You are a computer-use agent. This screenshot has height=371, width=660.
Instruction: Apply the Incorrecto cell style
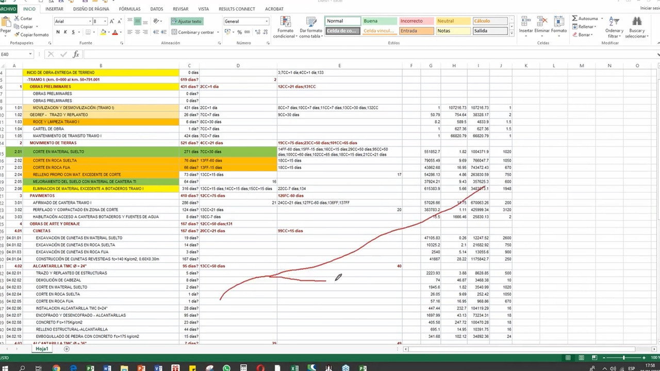coord(416,21)
